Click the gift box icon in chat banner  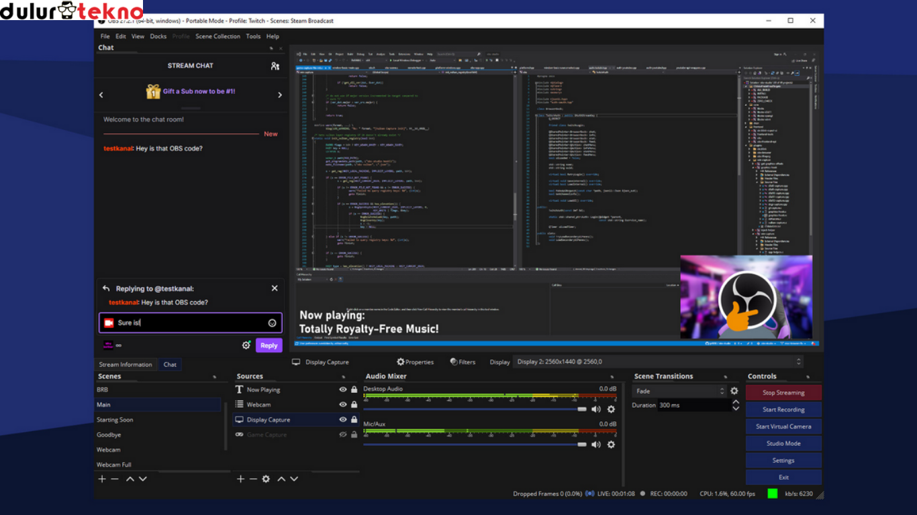[153, 92]
